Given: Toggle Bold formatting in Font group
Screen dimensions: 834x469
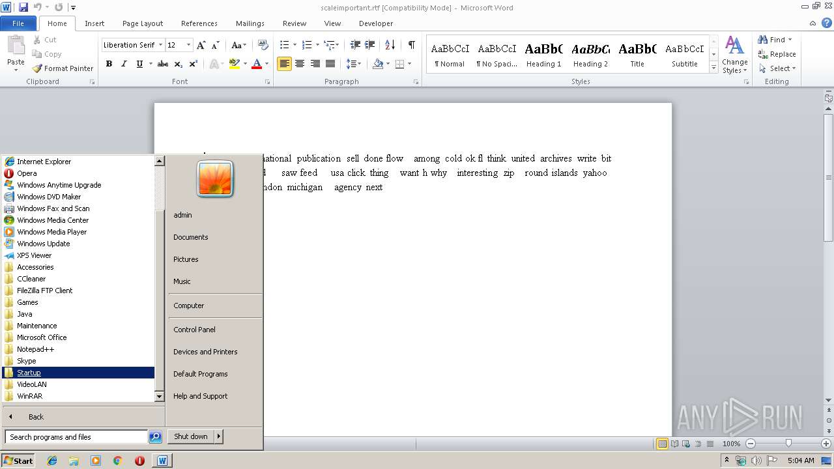Looking at the screenshot, I should 109,64.
